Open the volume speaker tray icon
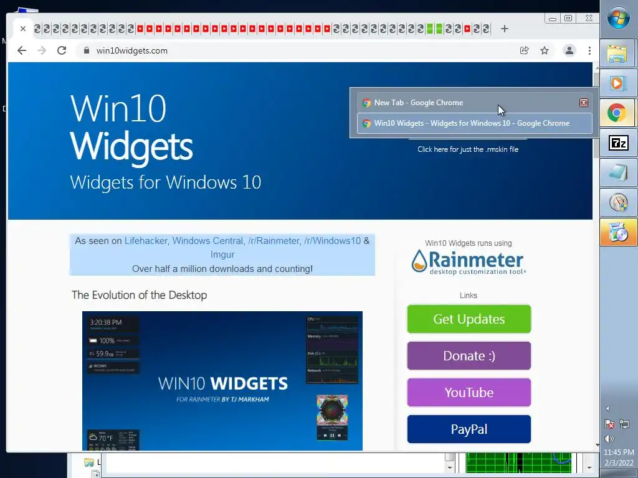The height and width of the screenshot is (478, 638). click(609, 439)
